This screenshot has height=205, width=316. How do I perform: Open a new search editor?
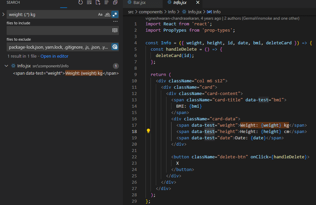click(98, 3)
